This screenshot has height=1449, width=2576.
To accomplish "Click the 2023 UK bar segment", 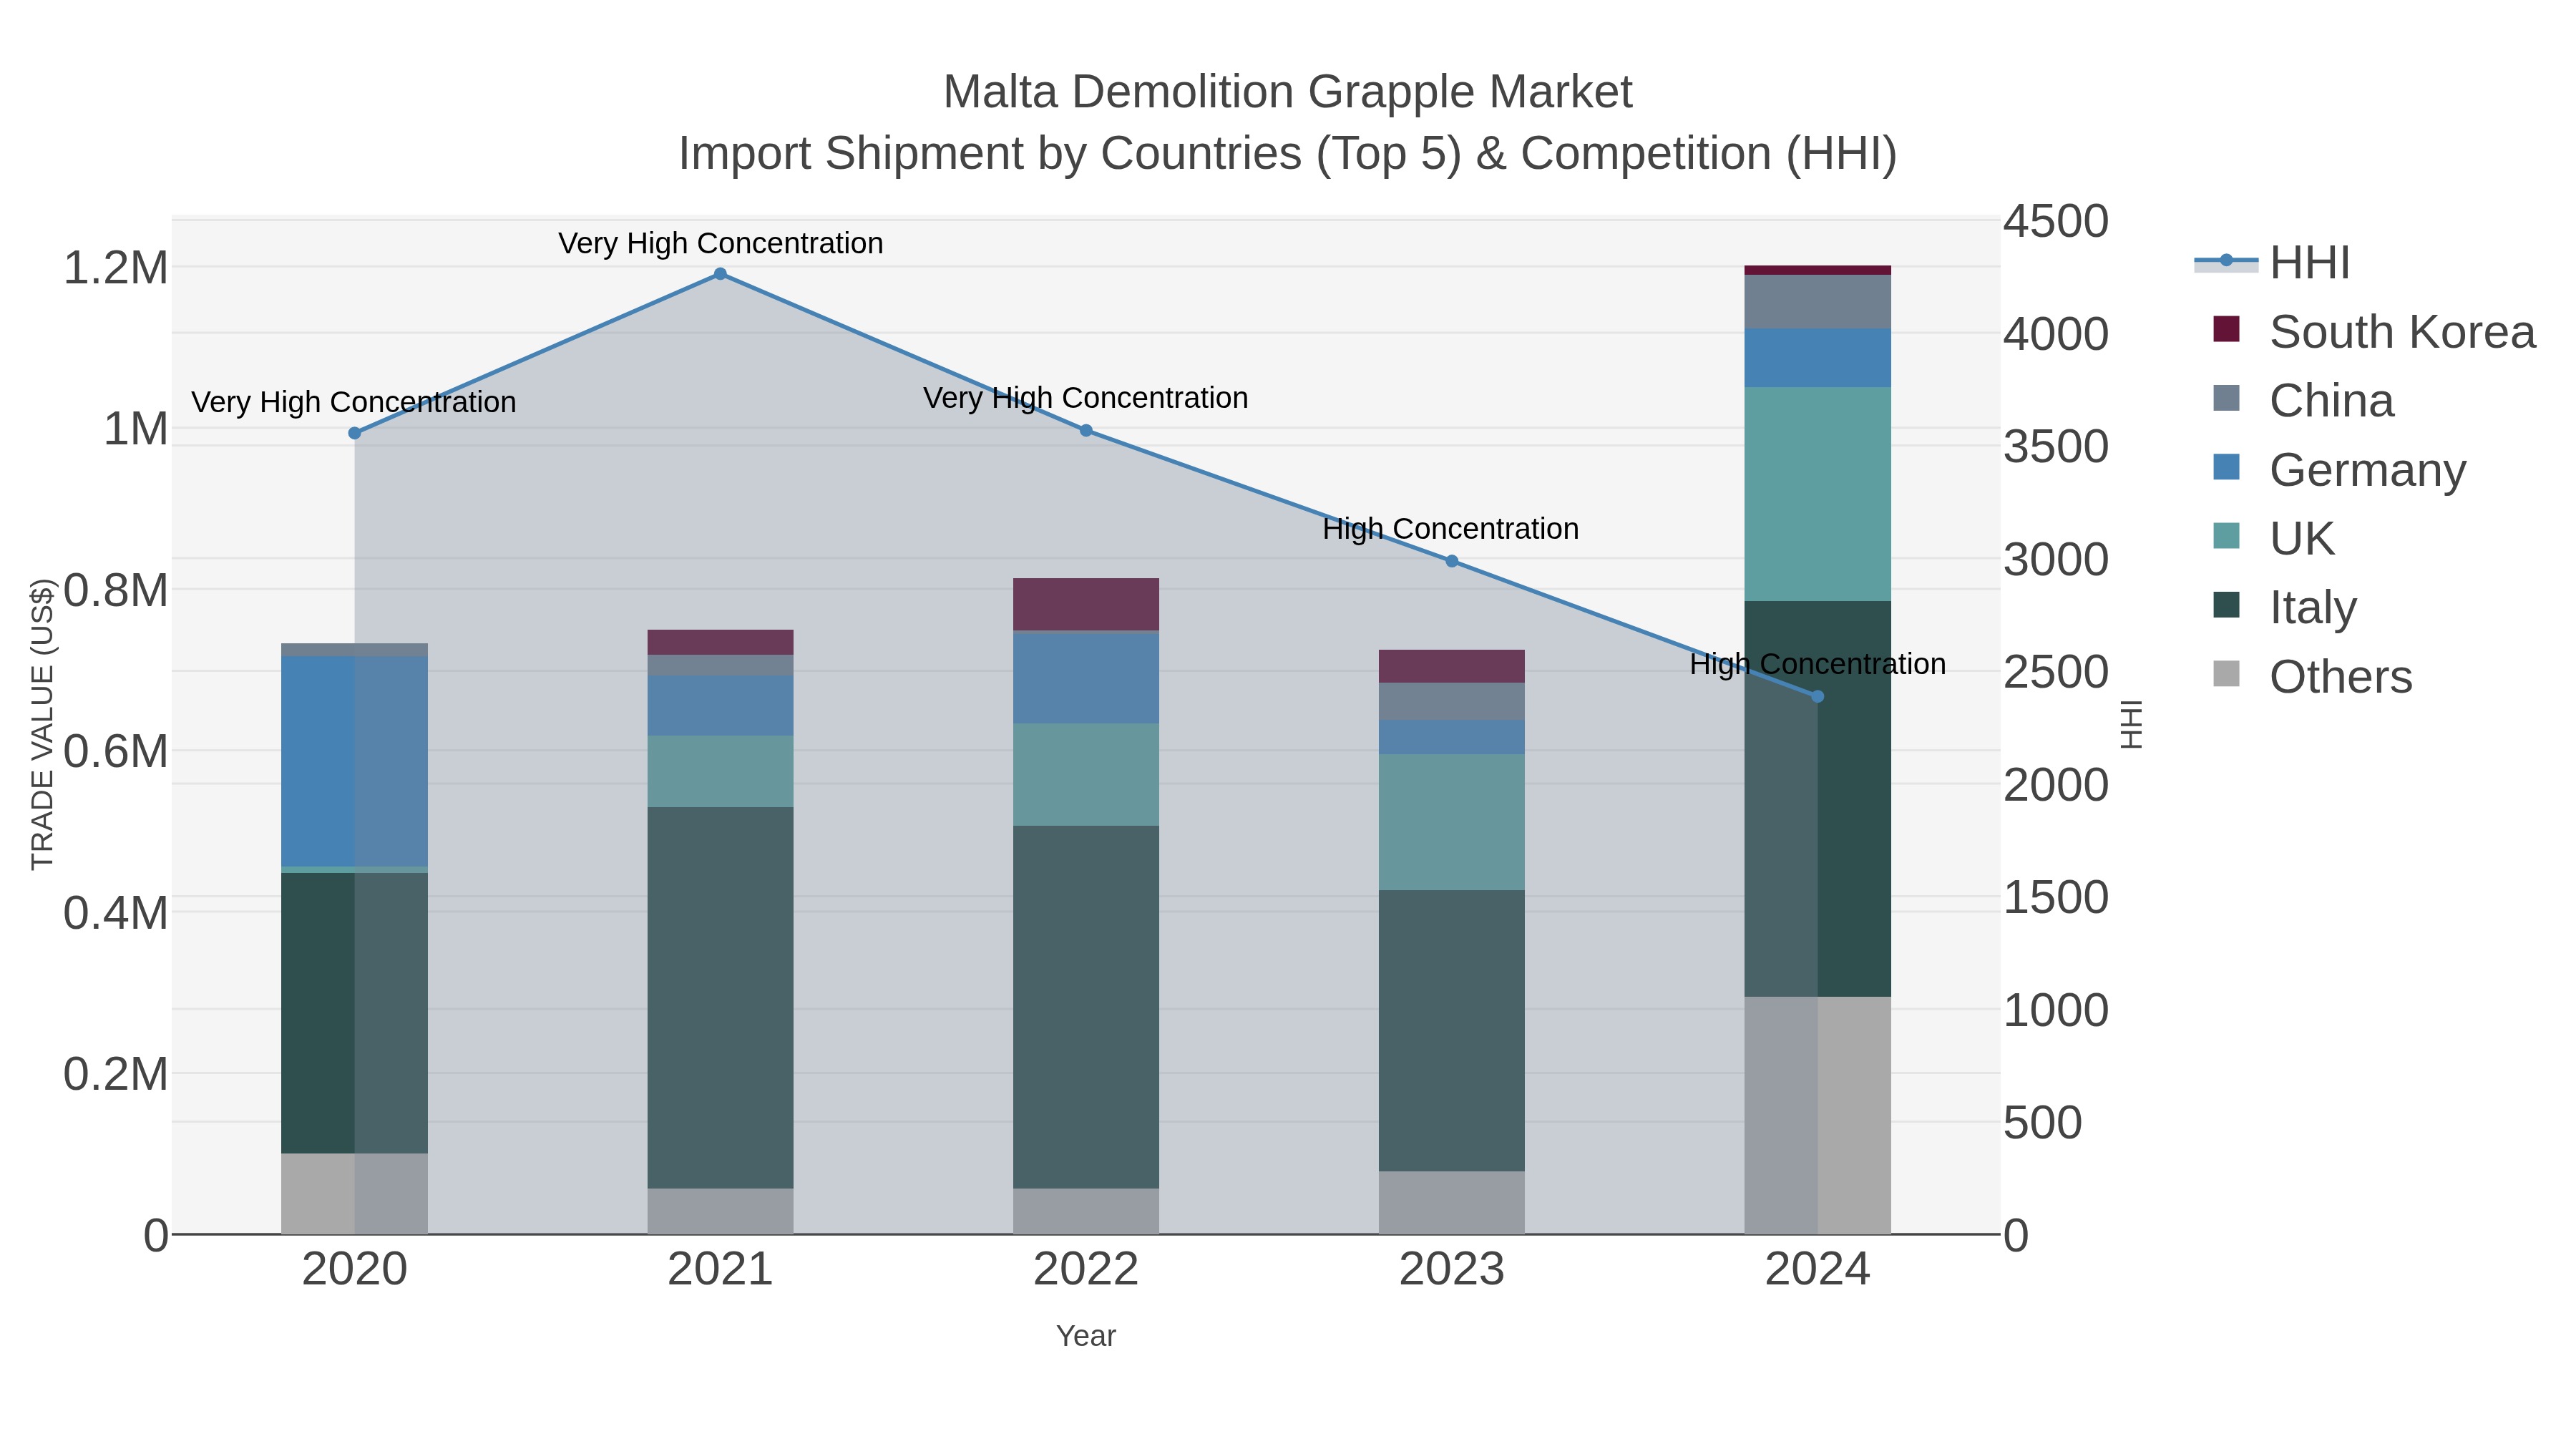I will point(1452,822).
